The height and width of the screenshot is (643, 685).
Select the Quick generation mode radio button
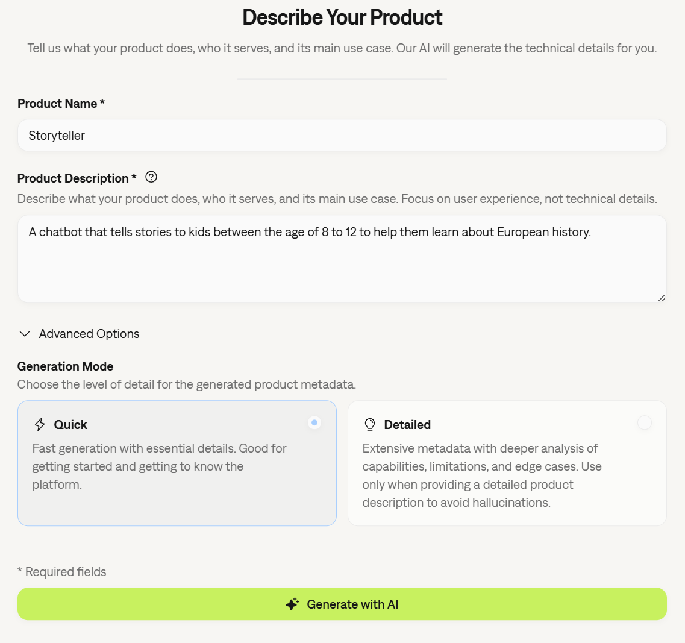pyautogui.click(x=314, y=422)
